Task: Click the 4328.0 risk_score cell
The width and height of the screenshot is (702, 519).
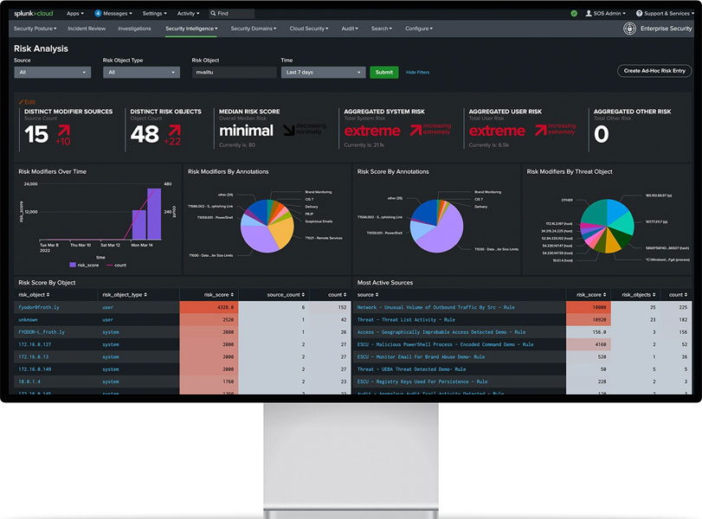Action: (209, 307)
